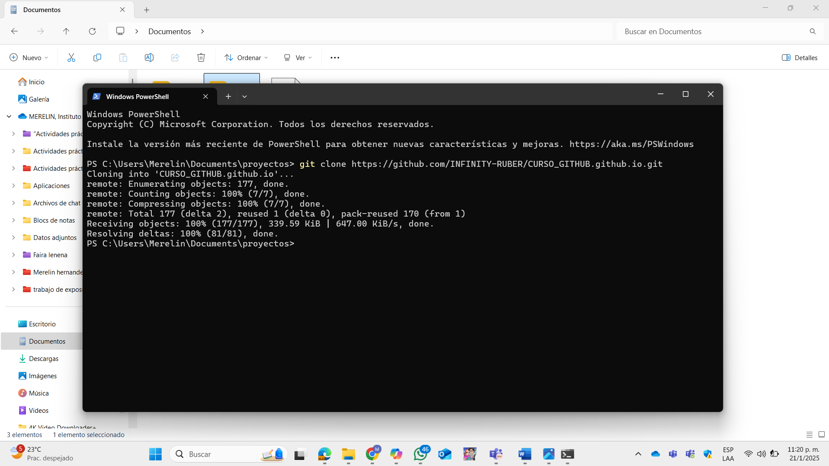Click the Cut scissors icon in Explorer toolbar
Image resolution: width=829 pixels, height=466 pixels.
pos(71,57)
